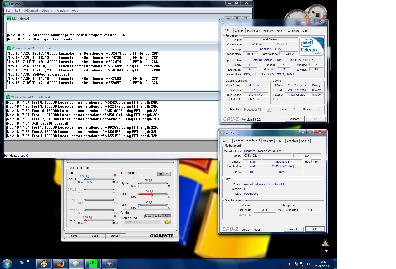Click the Intel Celeron inside logo

(311, 46)
